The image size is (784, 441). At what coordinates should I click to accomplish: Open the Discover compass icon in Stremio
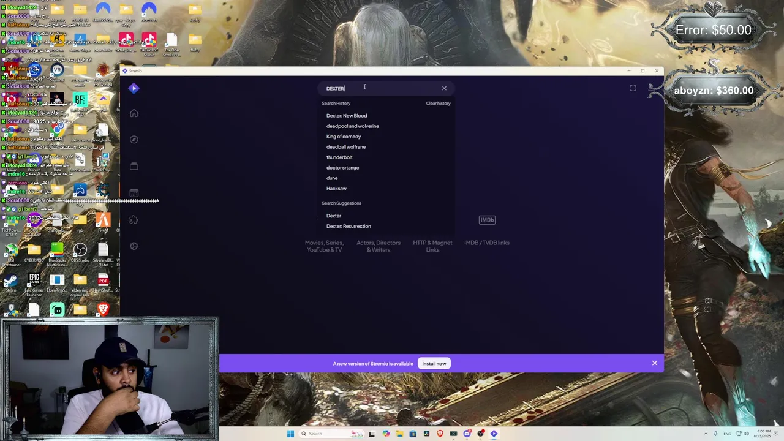(134, 140)
